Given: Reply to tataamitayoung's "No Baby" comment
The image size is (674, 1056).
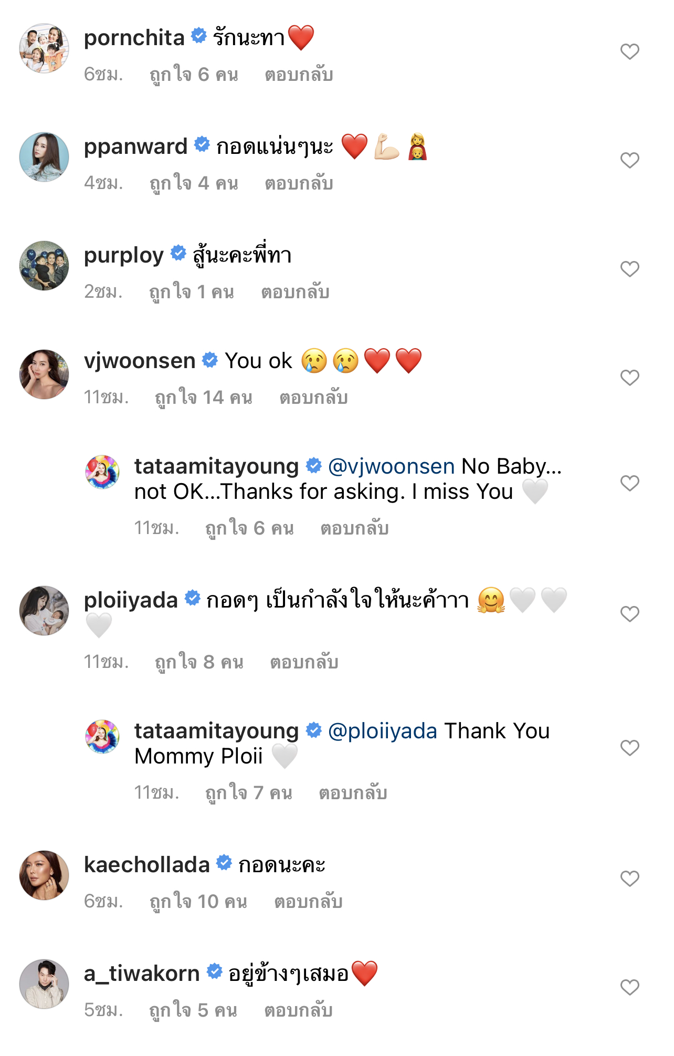Looking at the screenshot, I should click(x=354, y=528).
